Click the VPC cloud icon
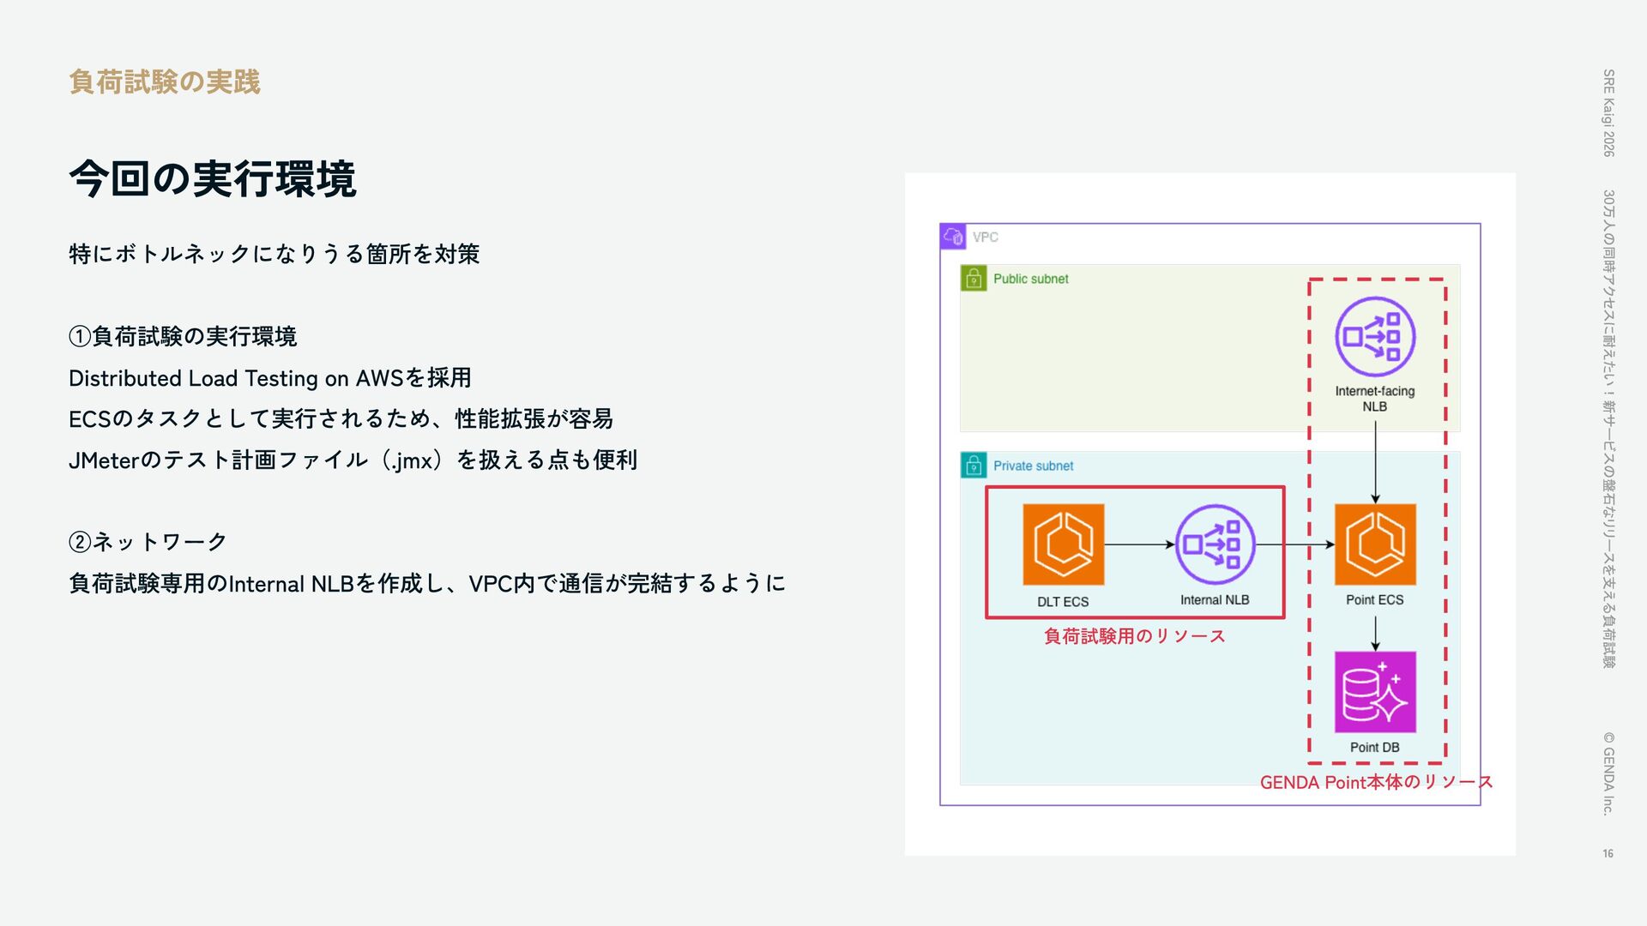The image size is (1647, 926). pos(953,237)
